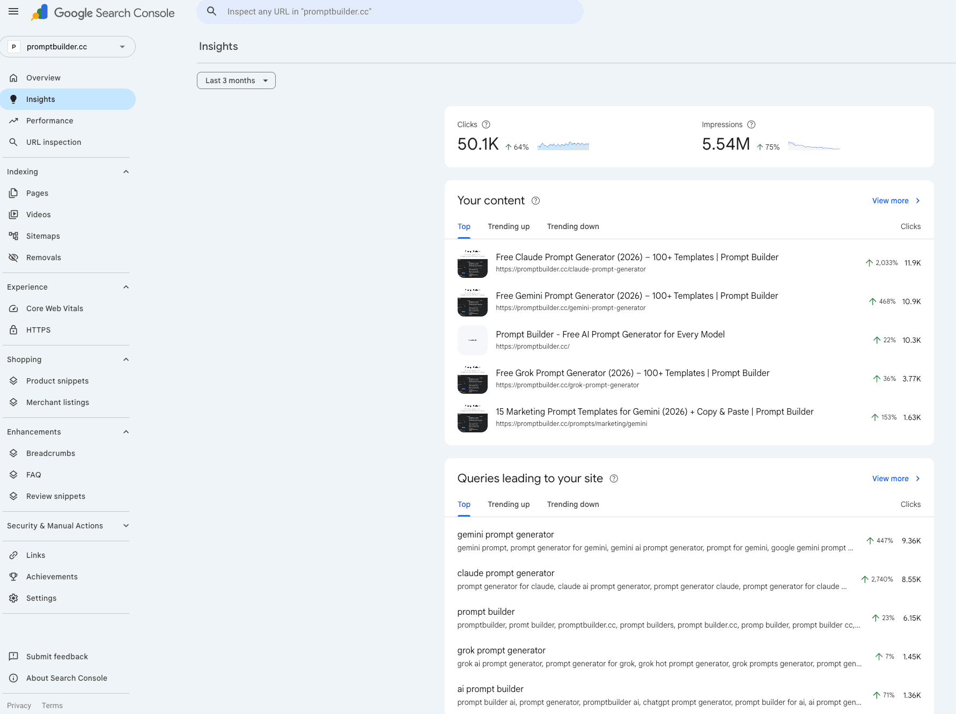Click the URL inspection magnifier icon
The height and width of the screenshot is (714, 956).
(x=13, y=142)
